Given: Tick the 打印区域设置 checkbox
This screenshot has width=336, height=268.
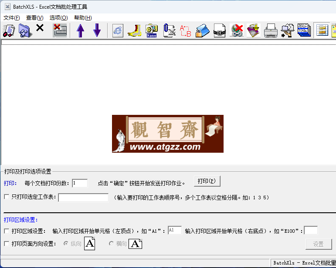Looking at the screenshot, I should point(7,231).
